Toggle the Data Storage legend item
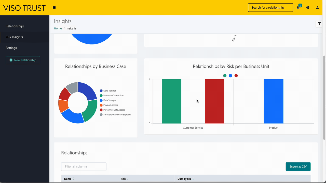Screen dimensions: 326x183 (108, 100)
